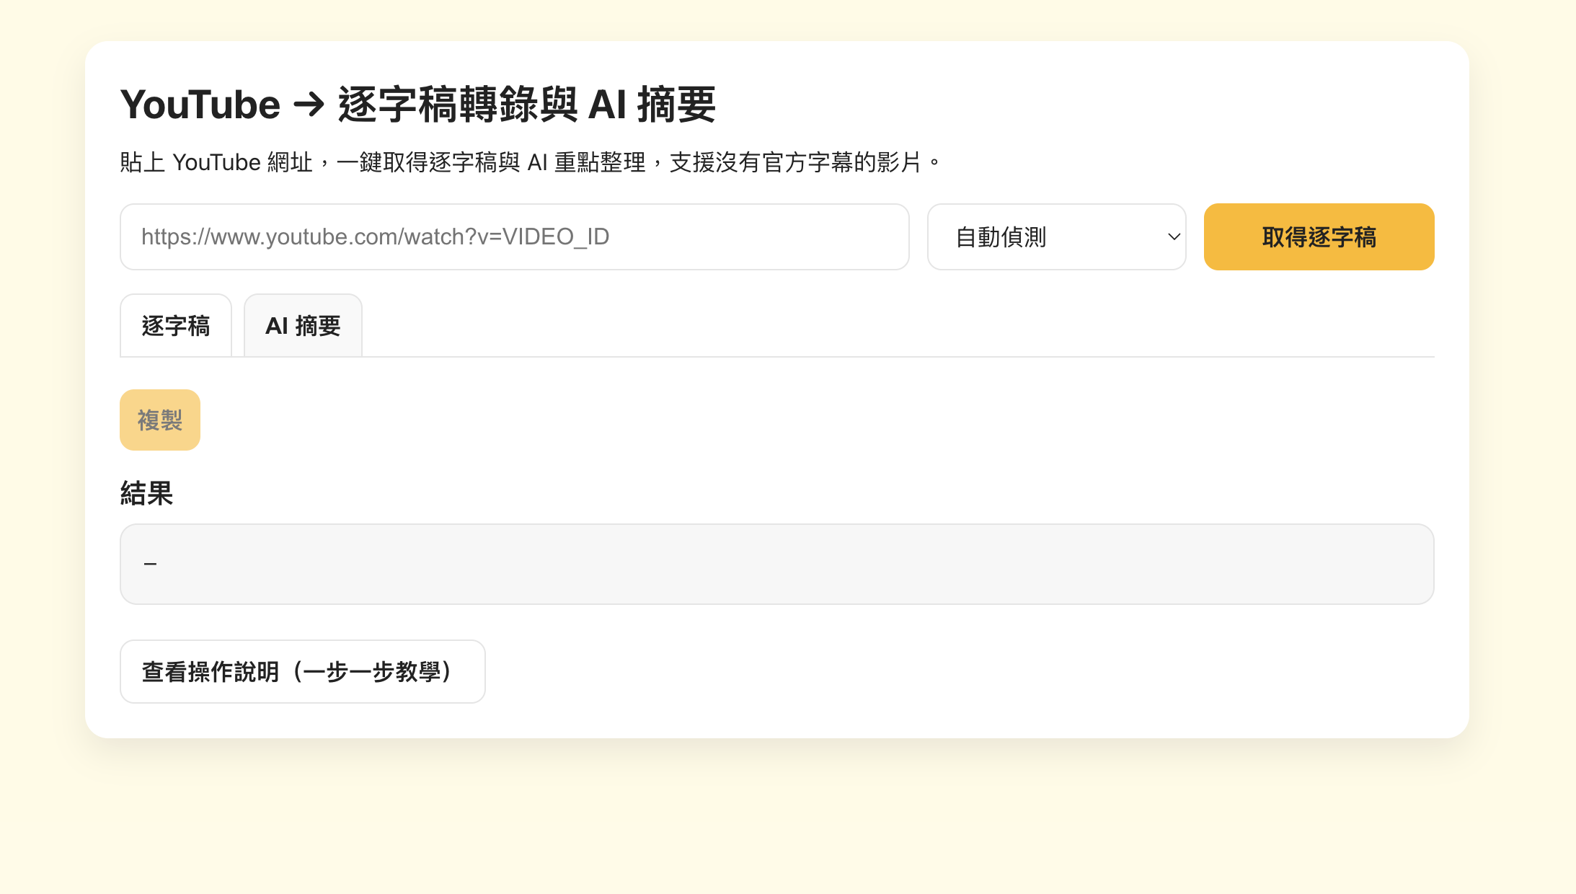Click the page title YouTube → 逐字稿轉錄與 AI 摘要
The width and height of the screenshot is (1576, 894).
420,104
